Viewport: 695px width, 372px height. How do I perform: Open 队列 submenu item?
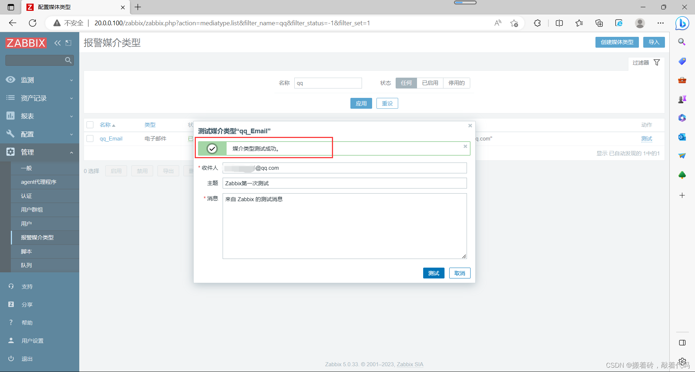45,265
